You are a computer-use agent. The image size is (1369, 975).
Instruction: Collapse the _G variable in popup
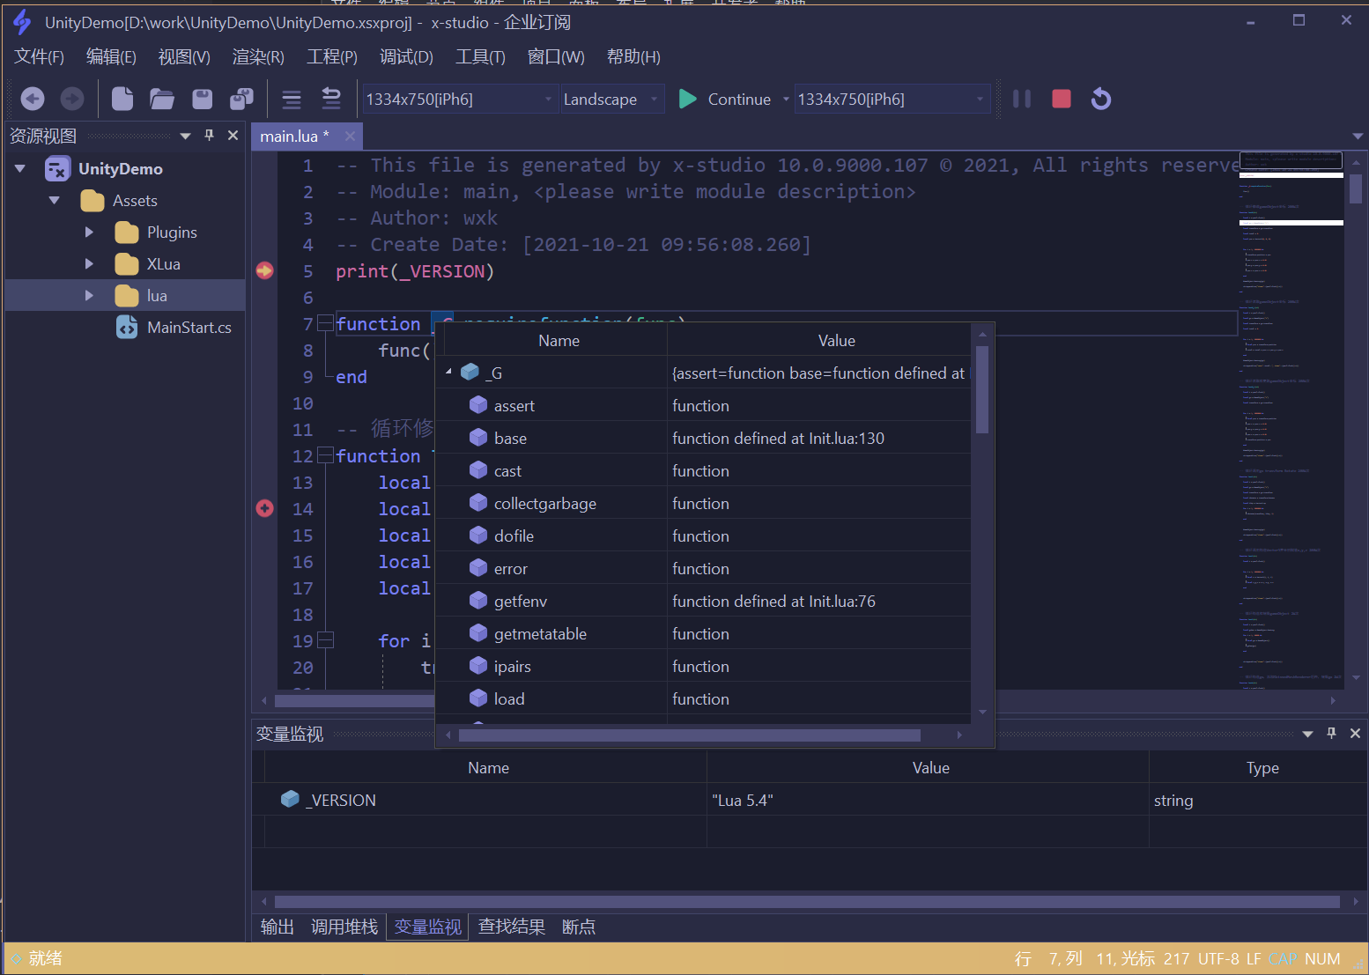[448, 372]
